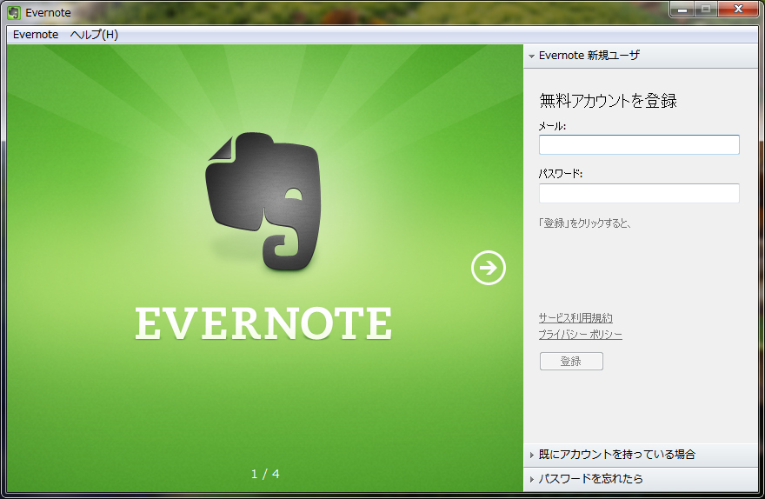The height and width of the screenshot is (499, 765).
Task: Click the Evernote app icon in title bar
Action: click(14, 12)
